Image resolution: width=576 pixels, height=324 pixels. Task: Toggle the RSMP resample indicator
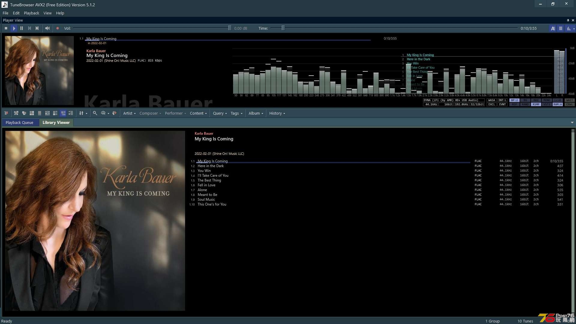[536, 104]
